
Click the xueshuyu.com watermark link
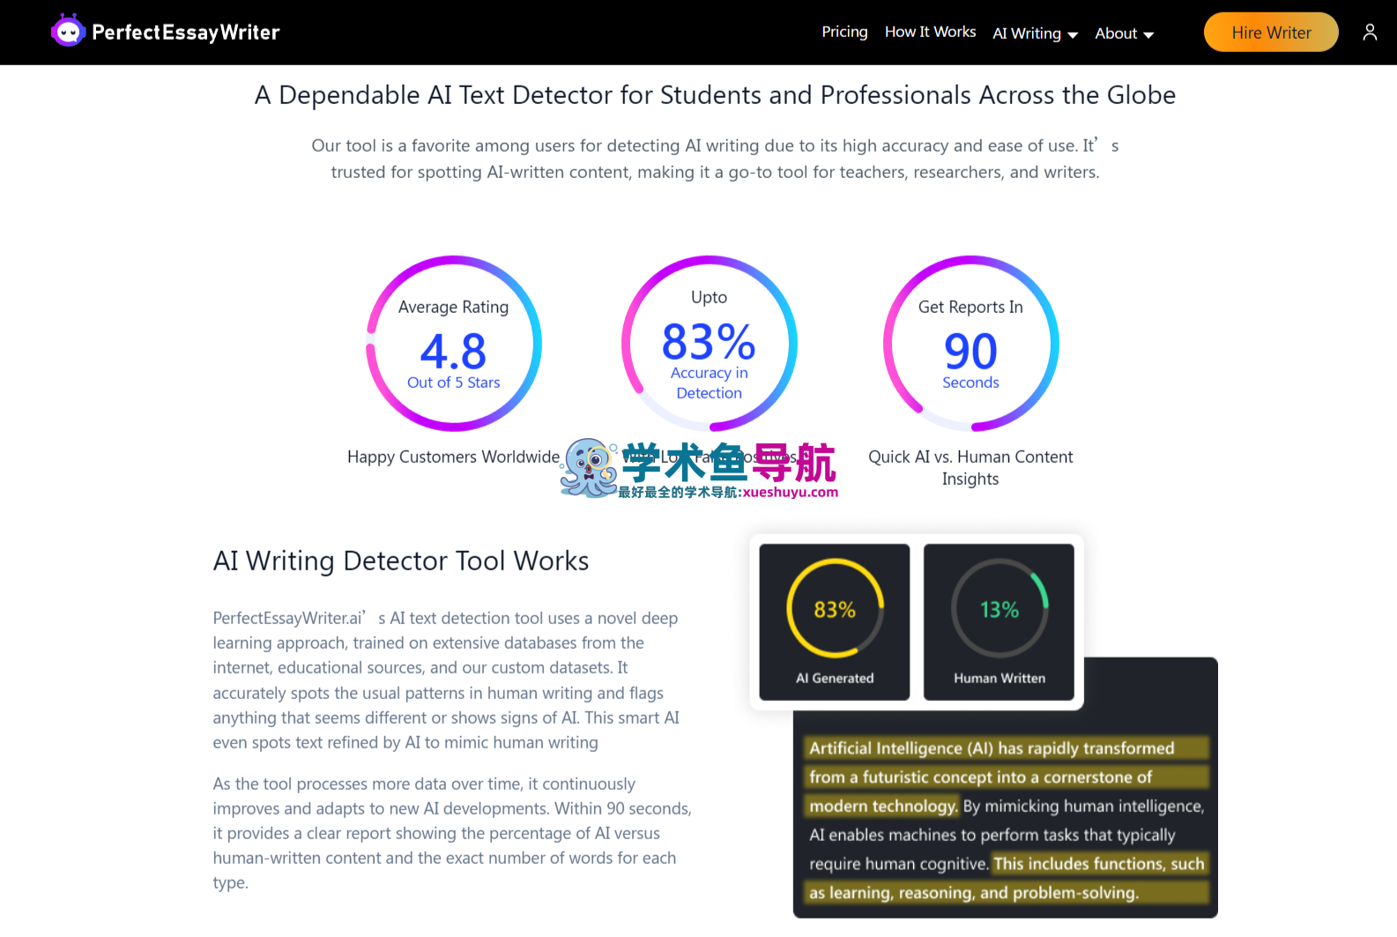click(790, 493)
